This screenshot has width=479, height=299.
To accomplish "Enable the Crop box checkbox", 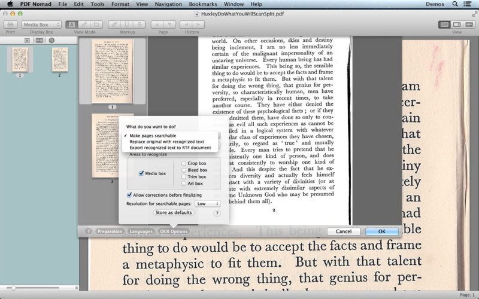I will pyautogui.click(x=184, y=163).
